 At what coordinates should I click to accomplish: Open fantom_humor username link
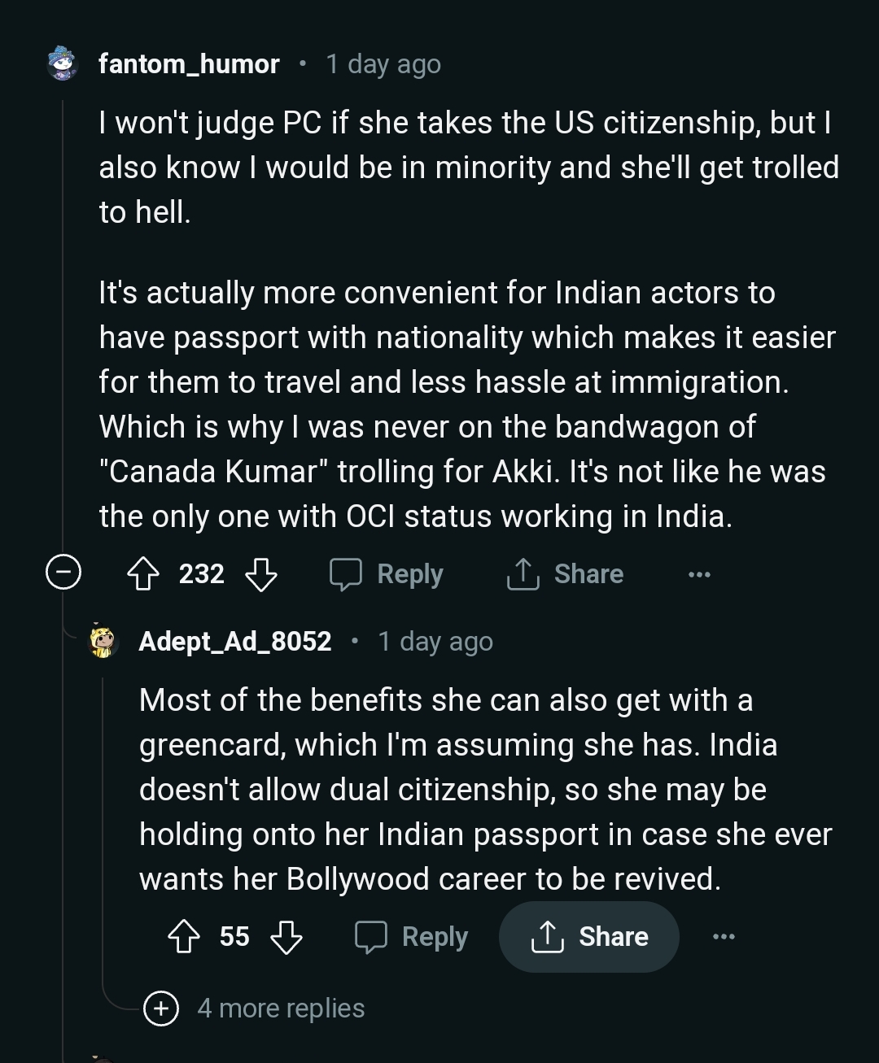[189, 63]
